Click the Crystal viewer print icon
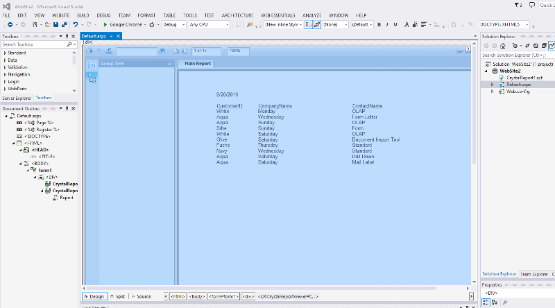Image resolution: width=555 pixels, height=308 pixels. [x=89, y=51]
